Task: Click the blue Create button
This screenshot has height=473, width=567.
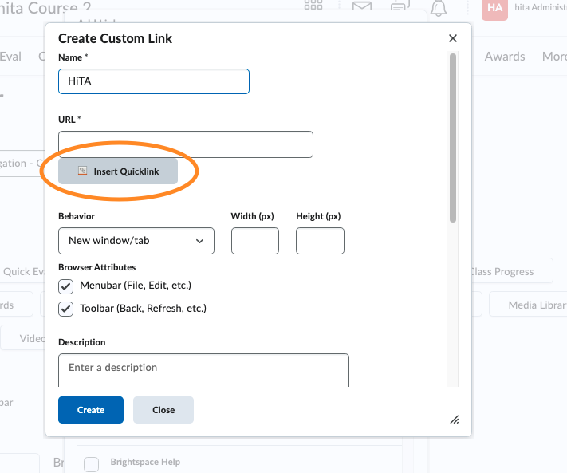Action: pyautogui.click(x=91, y=410)
